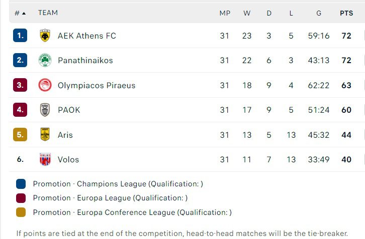Open the Olympiacos Piraeus team link
The width and height of the screenshot is (365, 239).
coord(97,85)
